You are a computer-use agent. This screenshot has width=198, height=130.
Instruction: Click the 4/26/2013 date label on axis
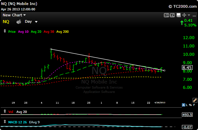point(160,103)
